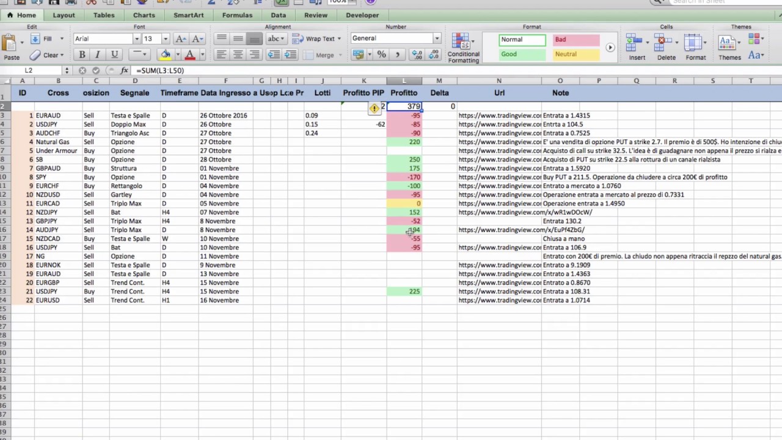Apply the Neutral cell style
The width and height of the screenshot is (782, 440).
(576, 54)
